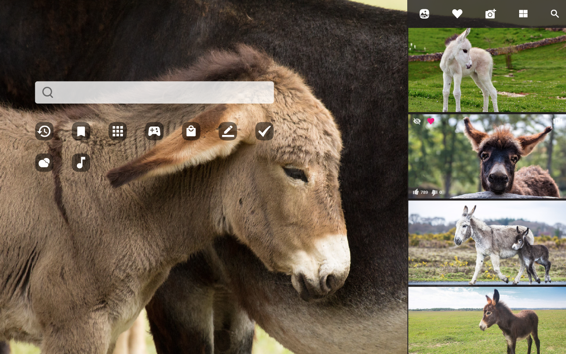The width and height of the screenshot is (566, 354).
Task: Open the to-do checkmark shortcut
Action: click(x=264, y=131)
